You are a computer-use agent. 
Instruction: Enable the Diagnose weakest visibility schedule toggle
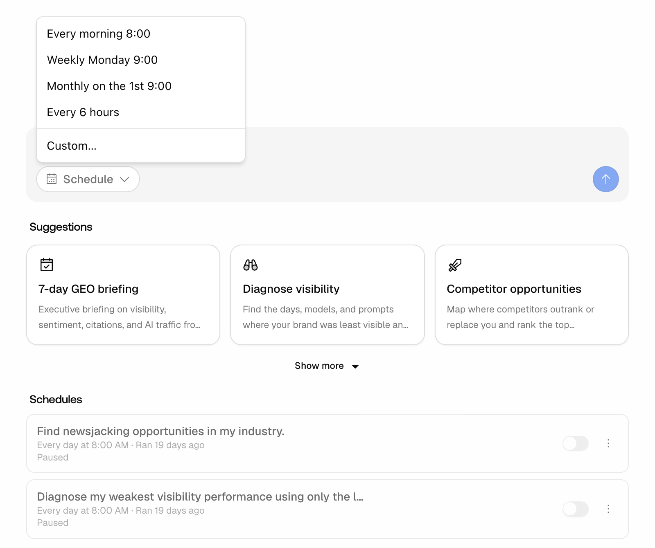[x=576, y=509]
